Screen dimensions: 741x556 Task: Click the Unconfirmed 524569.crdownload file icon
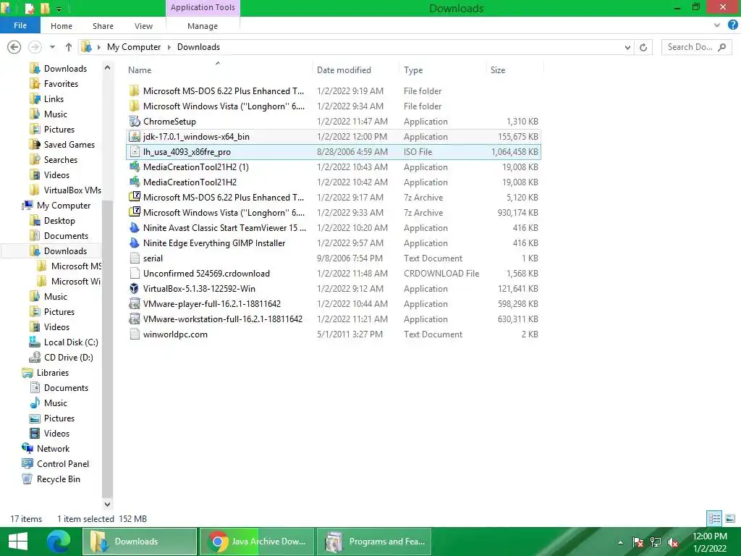[x=135, y=273]
